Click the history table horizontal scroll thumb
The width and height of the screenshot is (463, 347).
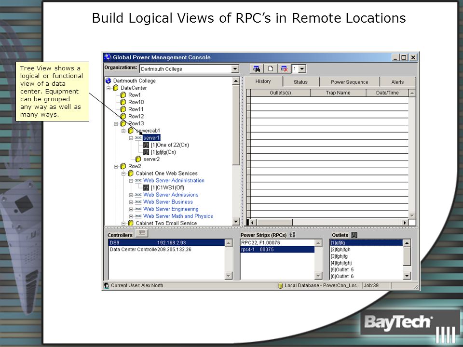tap(274, 222)
